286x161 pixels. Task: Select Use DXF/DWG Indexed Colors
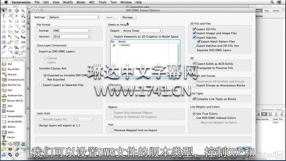194,118
